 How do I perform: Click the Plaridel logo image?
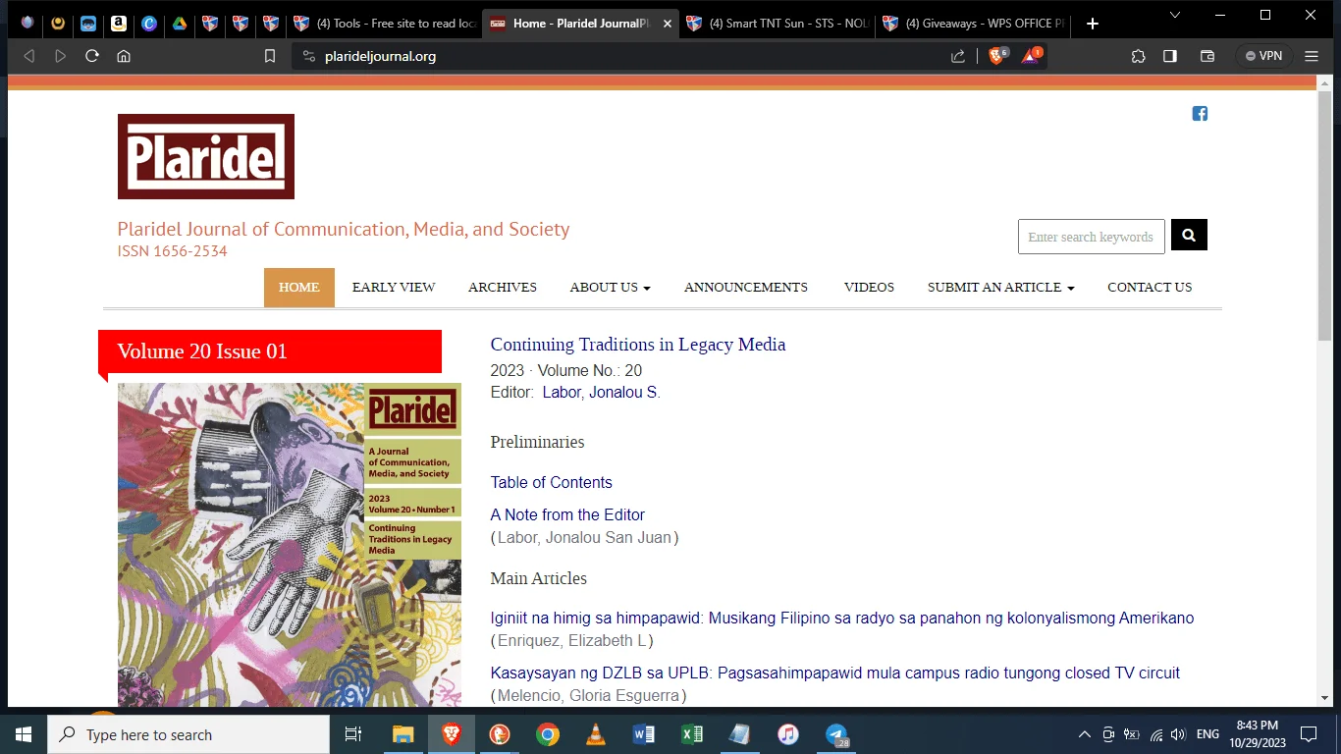coord(206,156)
